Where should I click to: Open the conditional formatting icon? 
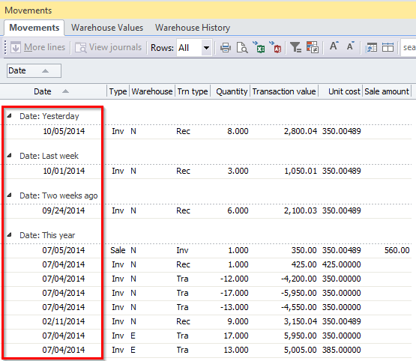[313, 47]
